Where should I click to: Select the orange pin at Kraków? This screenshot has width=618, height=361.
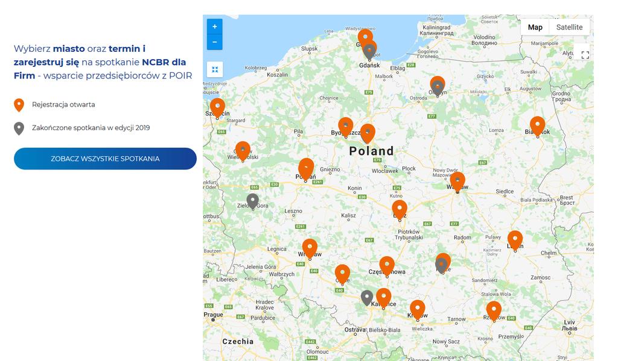click(418, 309)
